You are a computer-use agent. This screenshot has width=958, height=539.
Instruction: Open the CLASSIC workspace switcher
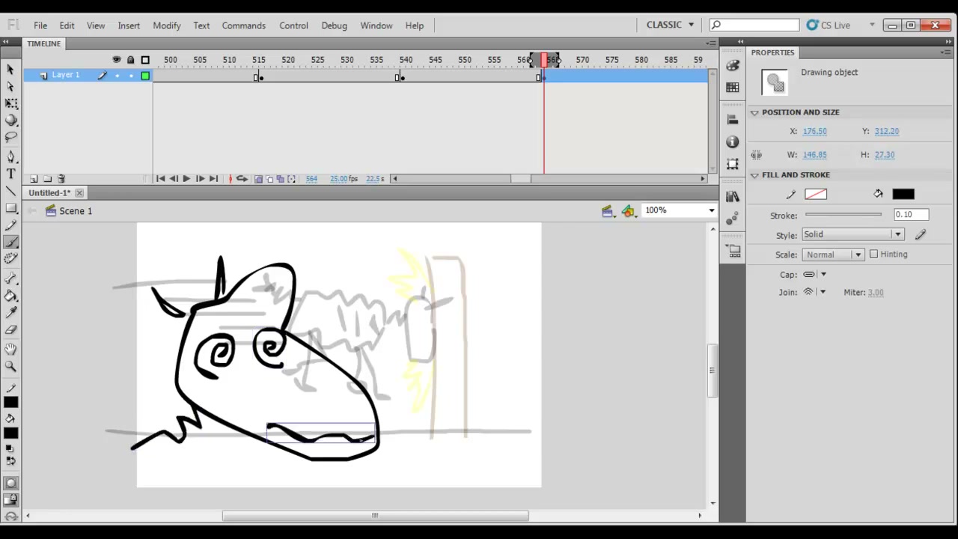pyautogui.click(x=670, y=25)
